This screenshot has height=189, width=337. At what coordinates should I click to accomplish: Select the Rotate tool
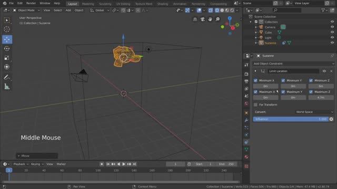pyautogui.click(x=7, y=49)
